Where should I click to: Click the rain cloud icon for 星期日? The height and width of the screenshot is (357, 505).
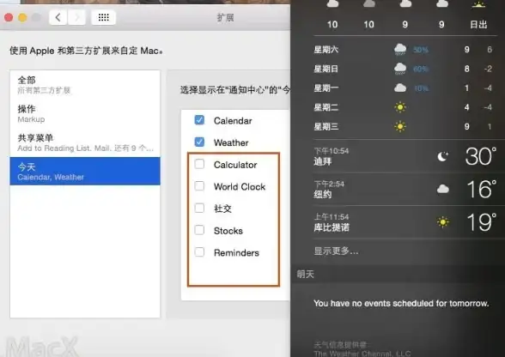tap(400, 69)
